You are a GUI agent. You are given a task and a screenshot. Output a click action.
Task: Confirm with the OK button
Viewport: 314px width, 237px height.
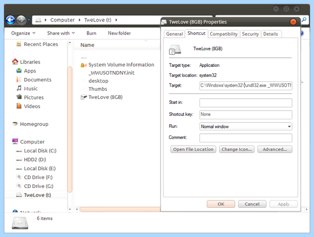pos(221,204)
